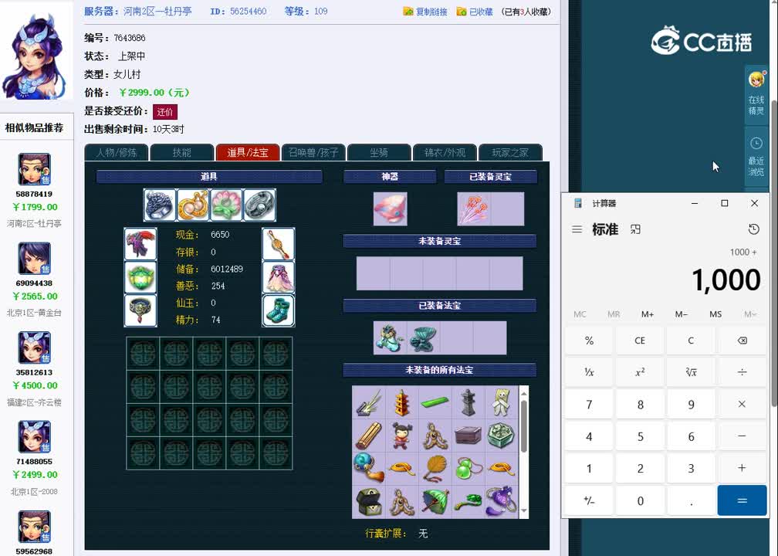Click the purple pouch 法宝 icon
This screenshot has width=778, height=556.
click(502, 502)
